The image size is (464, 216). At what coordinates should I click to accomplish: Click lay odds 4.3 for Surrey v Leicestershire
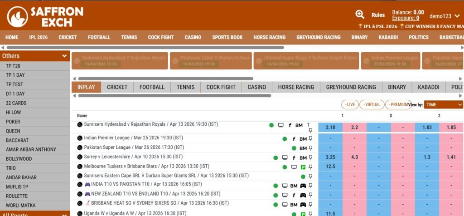(x=354, y=157)
